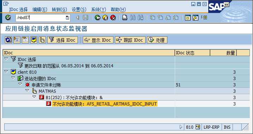The height and width of the screenshot is (134, 253).
Task: Click the Generate Shortcut icon
Action: click(196, 18)
